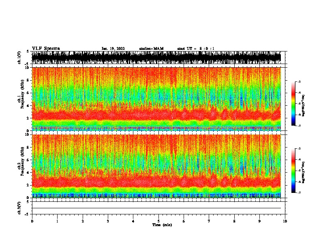Screen dimensions: 321x248
Task: Select the "Jan. 19, 2022" date text
Action: [x=113, y=49]
